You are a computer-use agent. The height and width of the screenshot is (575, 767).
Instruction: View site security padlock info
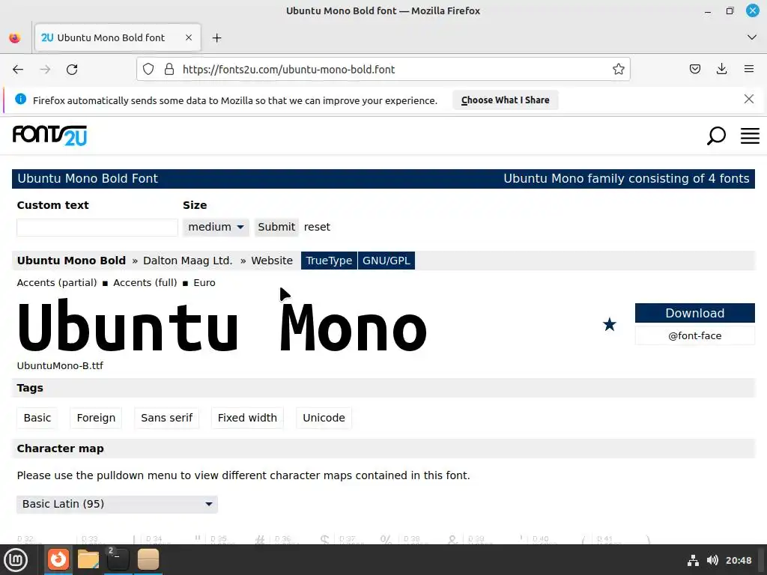coord(169,70)
